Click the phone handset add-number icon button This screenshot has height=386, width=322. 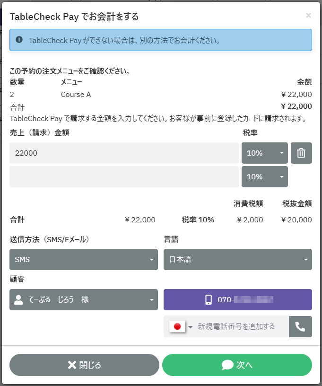(x=300, y=326)
